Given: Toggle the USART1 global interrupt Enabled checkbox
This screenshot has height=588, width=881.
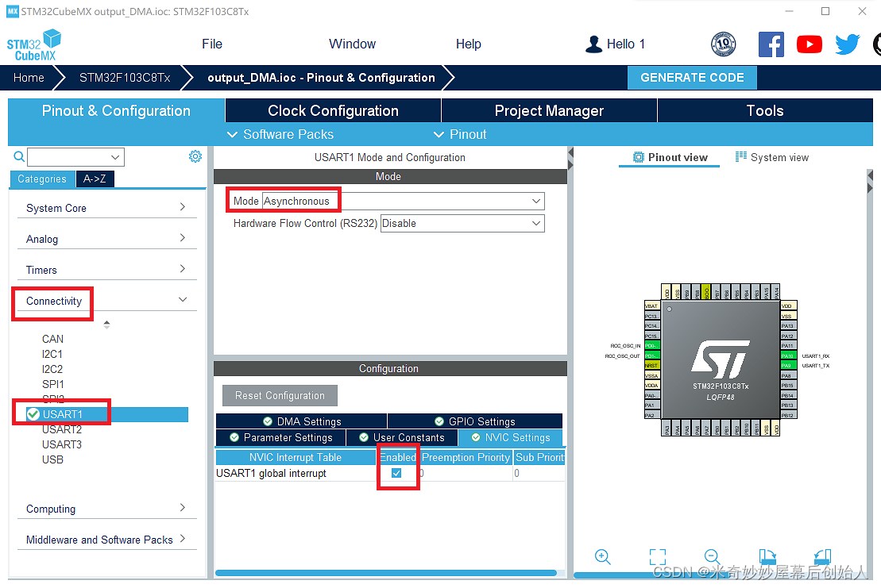Looking at the screenshot, I should [x=396, y=473].
